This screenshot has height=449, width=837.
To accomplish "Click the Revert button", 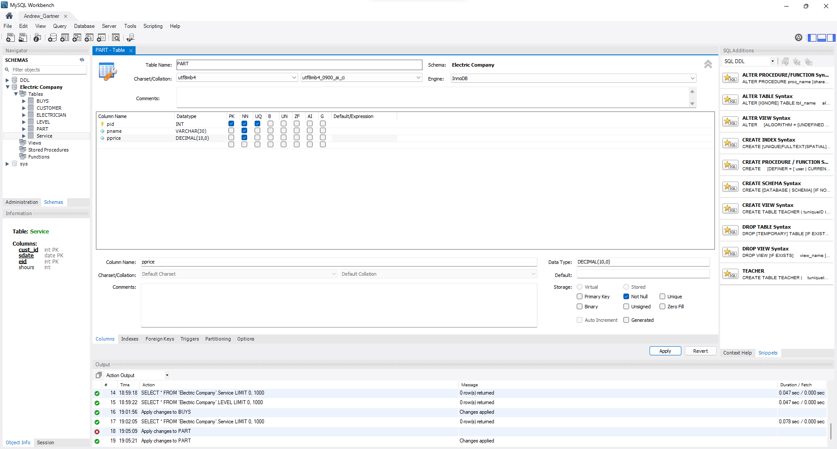I will click(701, 351).
